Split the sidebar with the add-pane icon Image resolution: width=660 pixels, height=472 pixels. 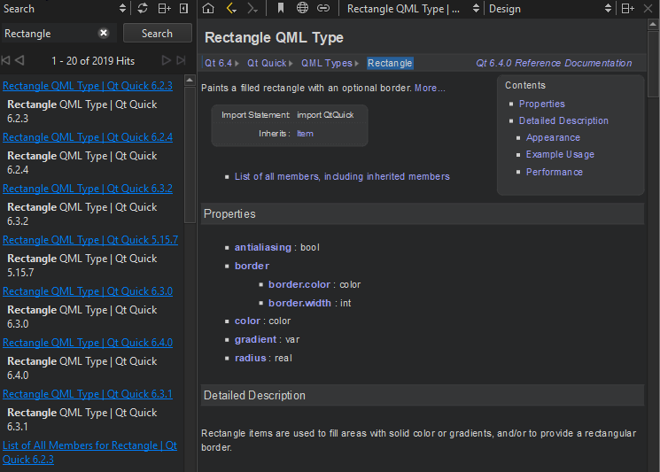pyautogui.click(x=164, y=9)
